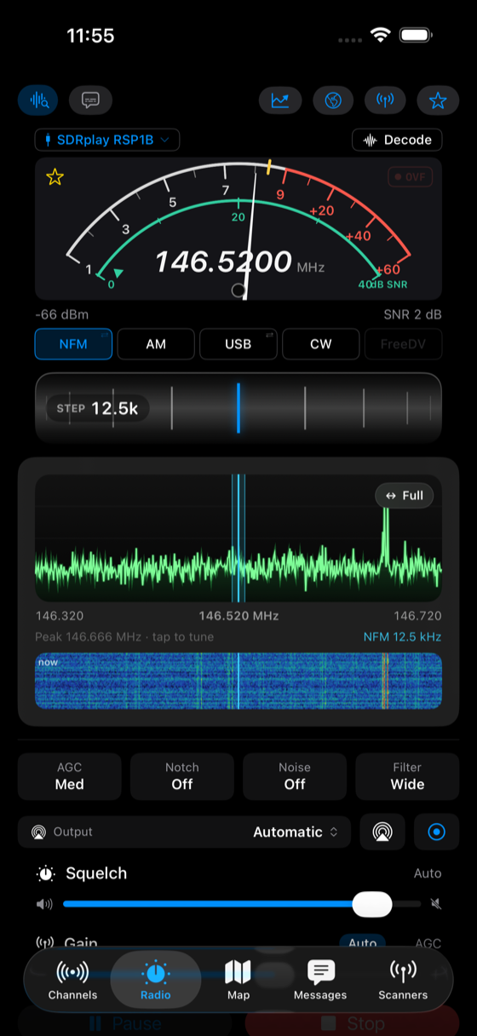The height and width of the screenshot is (1036, 477).
Task: Open the spectrum search view icon
Action: click(x=39, y=101)
